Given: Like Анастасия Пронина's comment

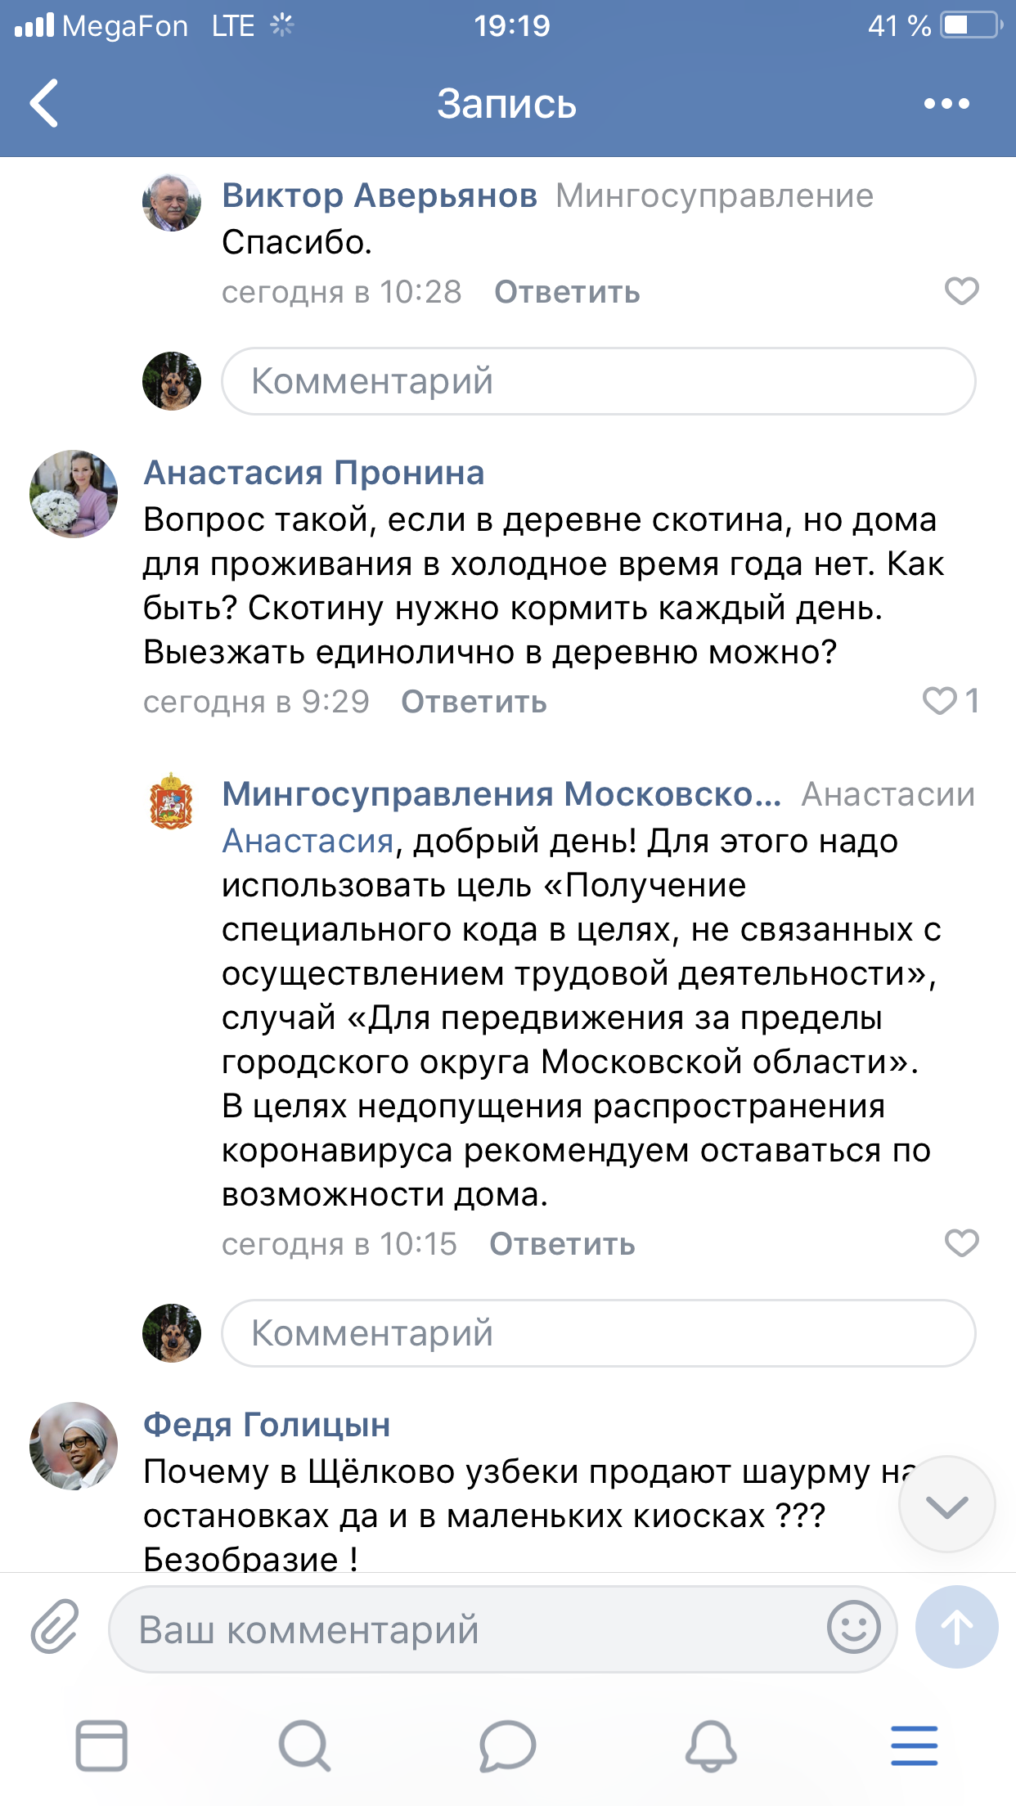Looking at the screenshot, I should pos(941,701).
